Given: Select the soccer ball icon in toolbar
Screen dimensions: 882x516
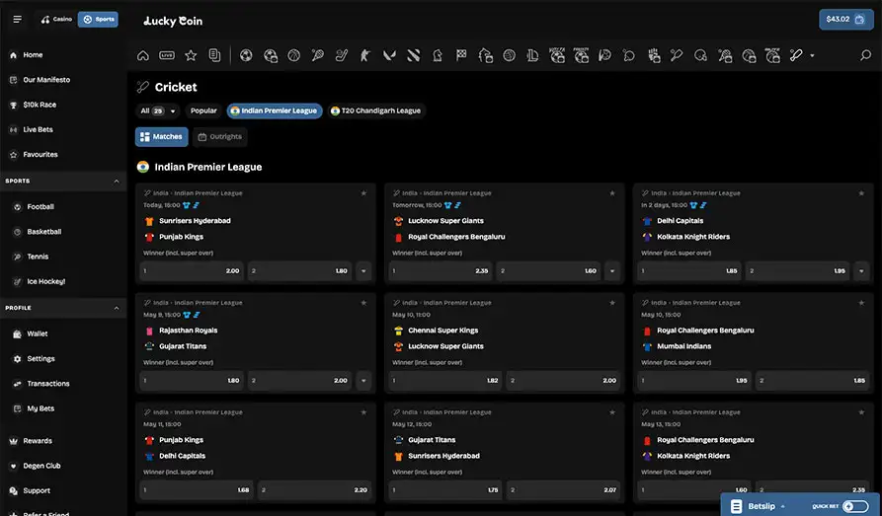Looking at the screenshot, I should pyautogui.click(x=246, y=55).
